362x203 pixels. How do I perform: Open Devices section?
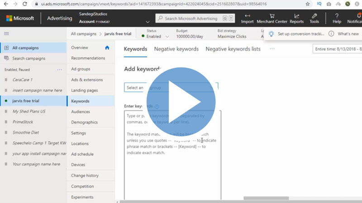(78, 165)
